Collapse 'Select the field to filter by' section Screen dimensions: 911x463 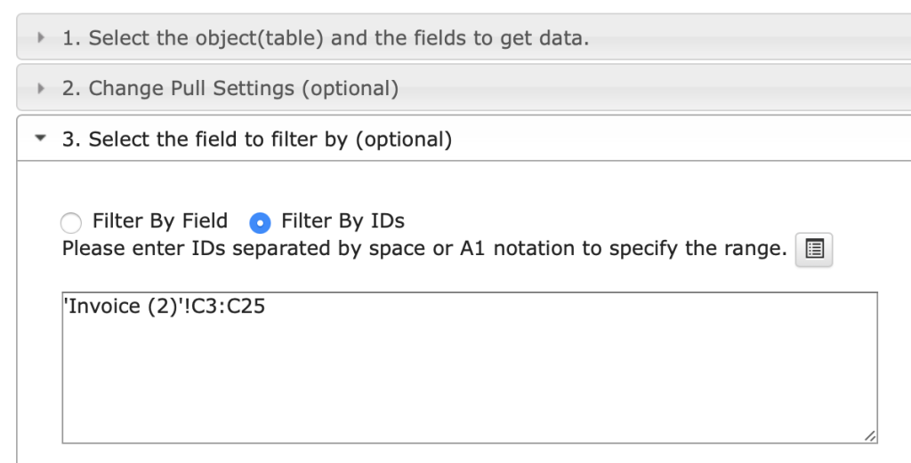(257, 140)
